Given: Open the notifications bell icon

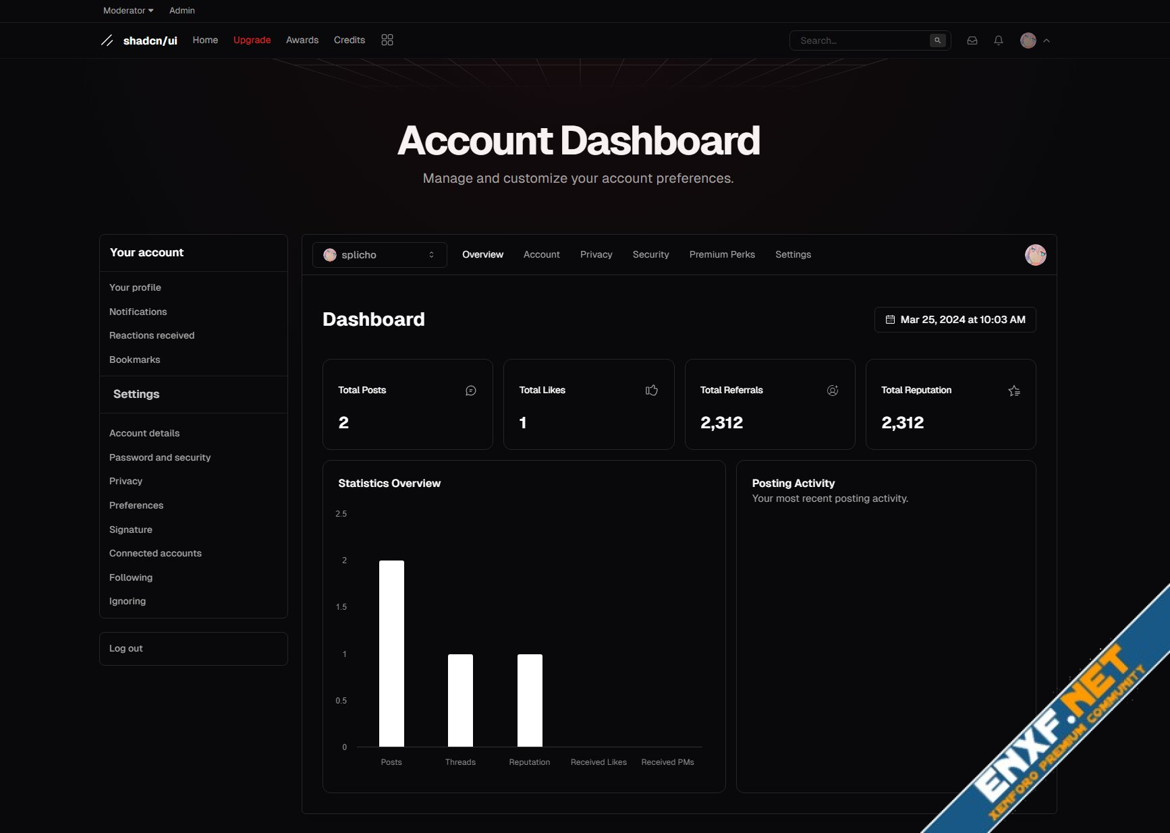Looking at the screenshot, I should click(998, 40).
